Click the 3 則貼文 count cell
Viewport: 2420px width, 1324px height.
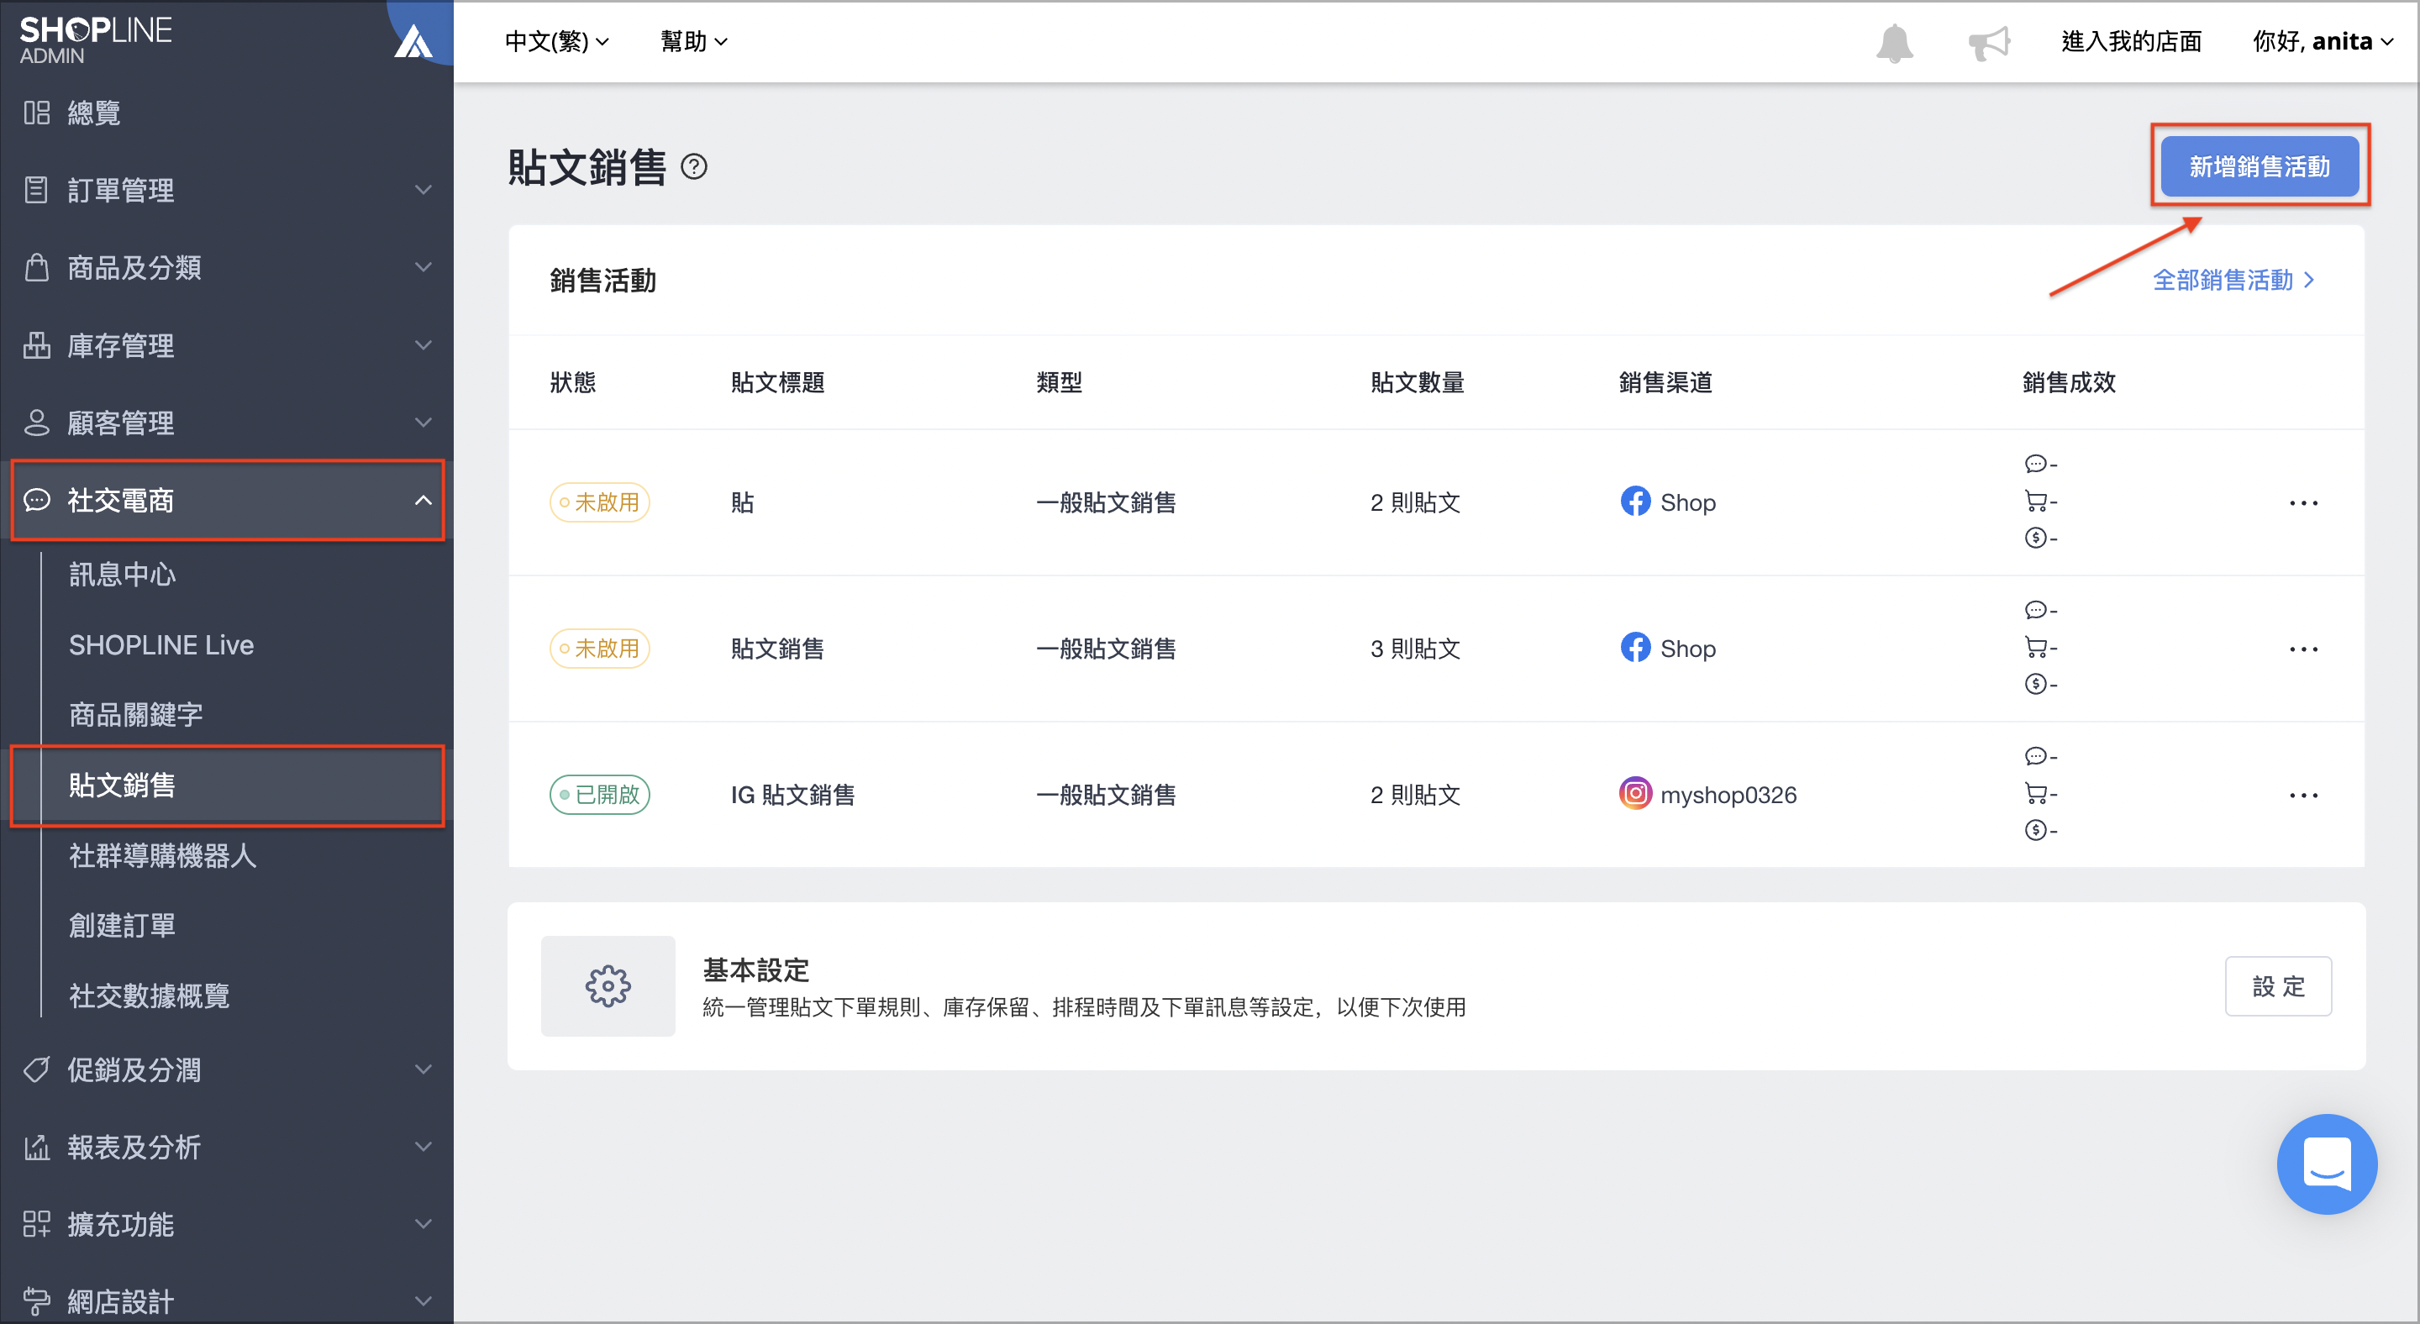click(1415, 649)
